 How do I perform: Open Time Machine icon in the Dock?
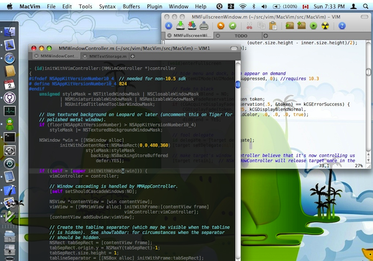coord(10,164)
